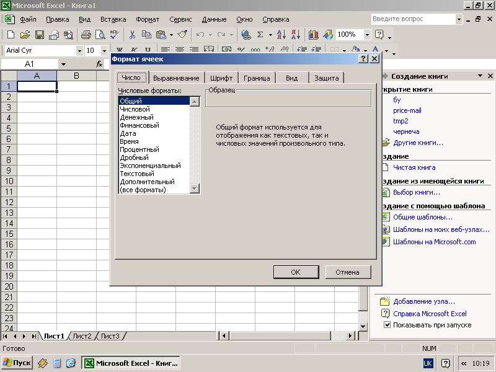Click the Пуск start button
The height and width of the screenshot is (372, 496).
[17, 363]
